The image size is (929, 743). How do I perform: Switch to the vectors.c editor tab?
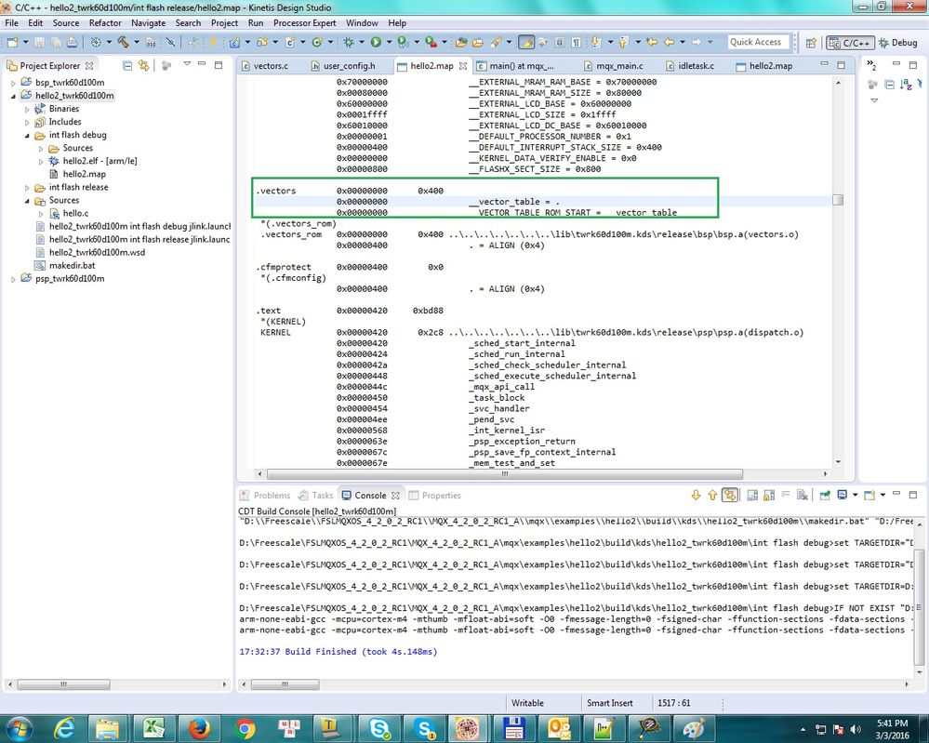point(264,66)
